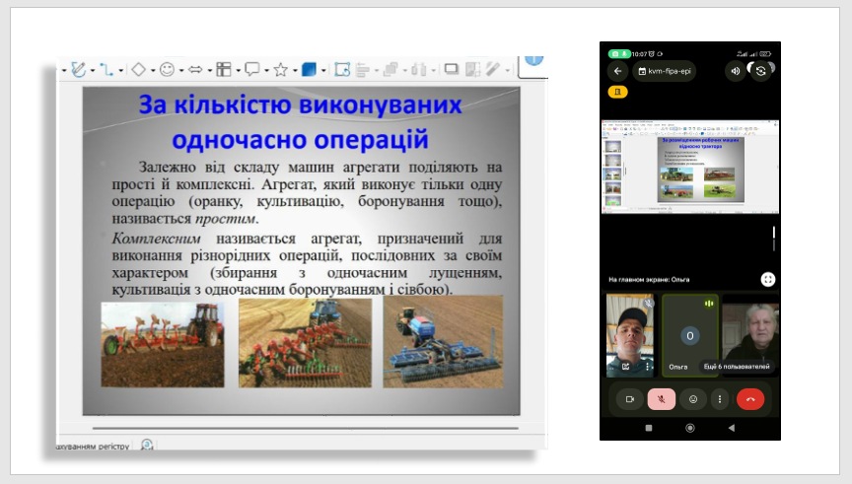Viewport: 852px width, 484px height.
Task: Select the star shapes tool
Action: tap(280, 69)
